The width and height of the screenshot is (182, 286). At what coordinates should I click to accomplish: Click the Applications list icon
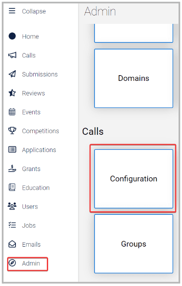(x=12, y=149)
